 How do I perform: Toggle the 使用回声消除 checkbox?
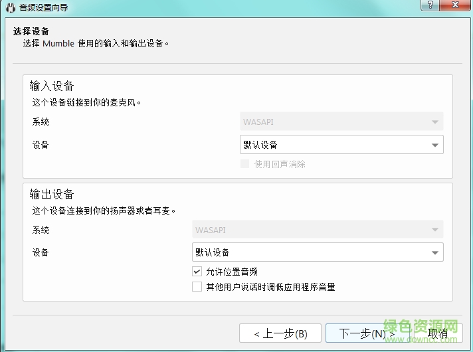(244, 164)
